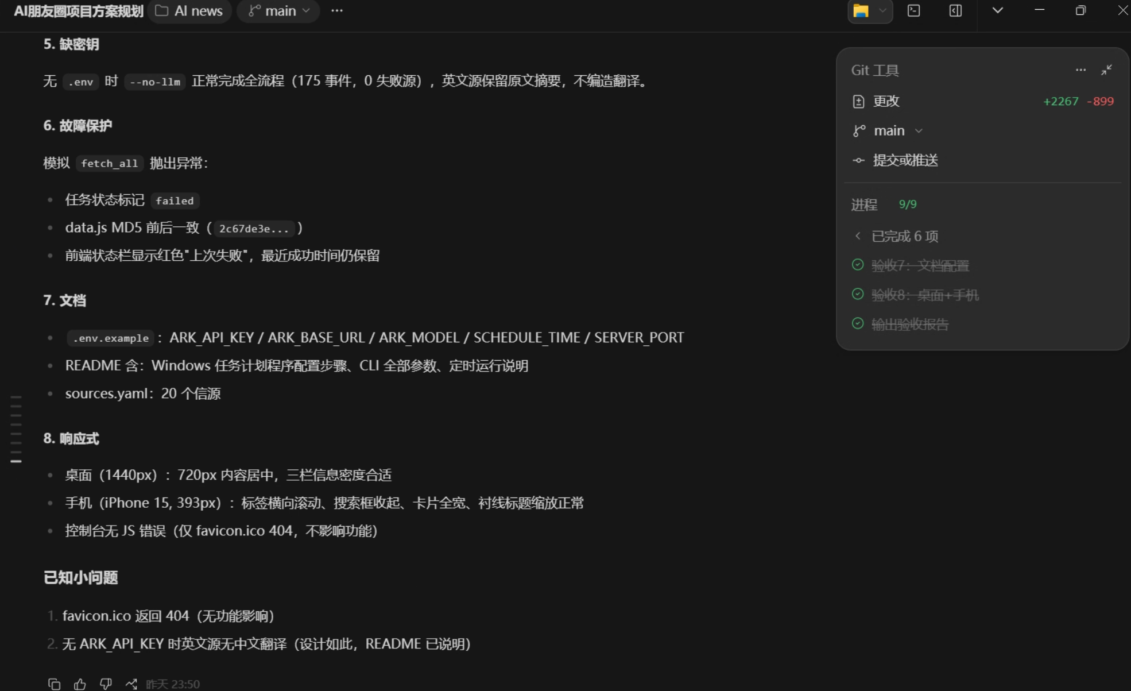Toggle check for 输出验收报告
This screenshot has height=691, width=1131.
pyautogui.click(x=858, y=323)
